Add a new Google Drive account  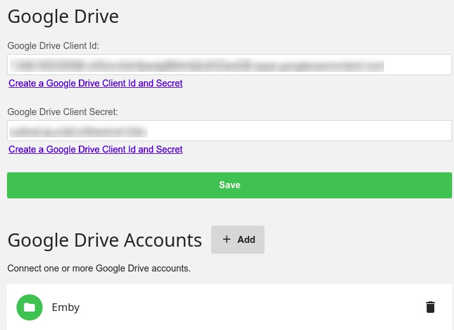click(x=238, y=240)
